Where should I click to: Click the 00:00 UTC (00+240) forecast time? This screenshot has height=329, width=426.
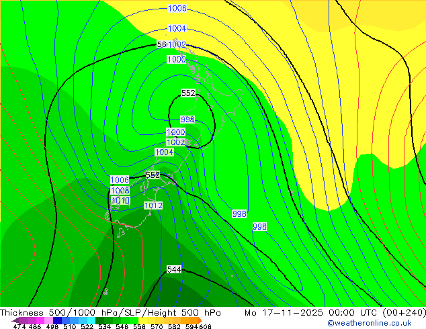(x=377, y=313)
